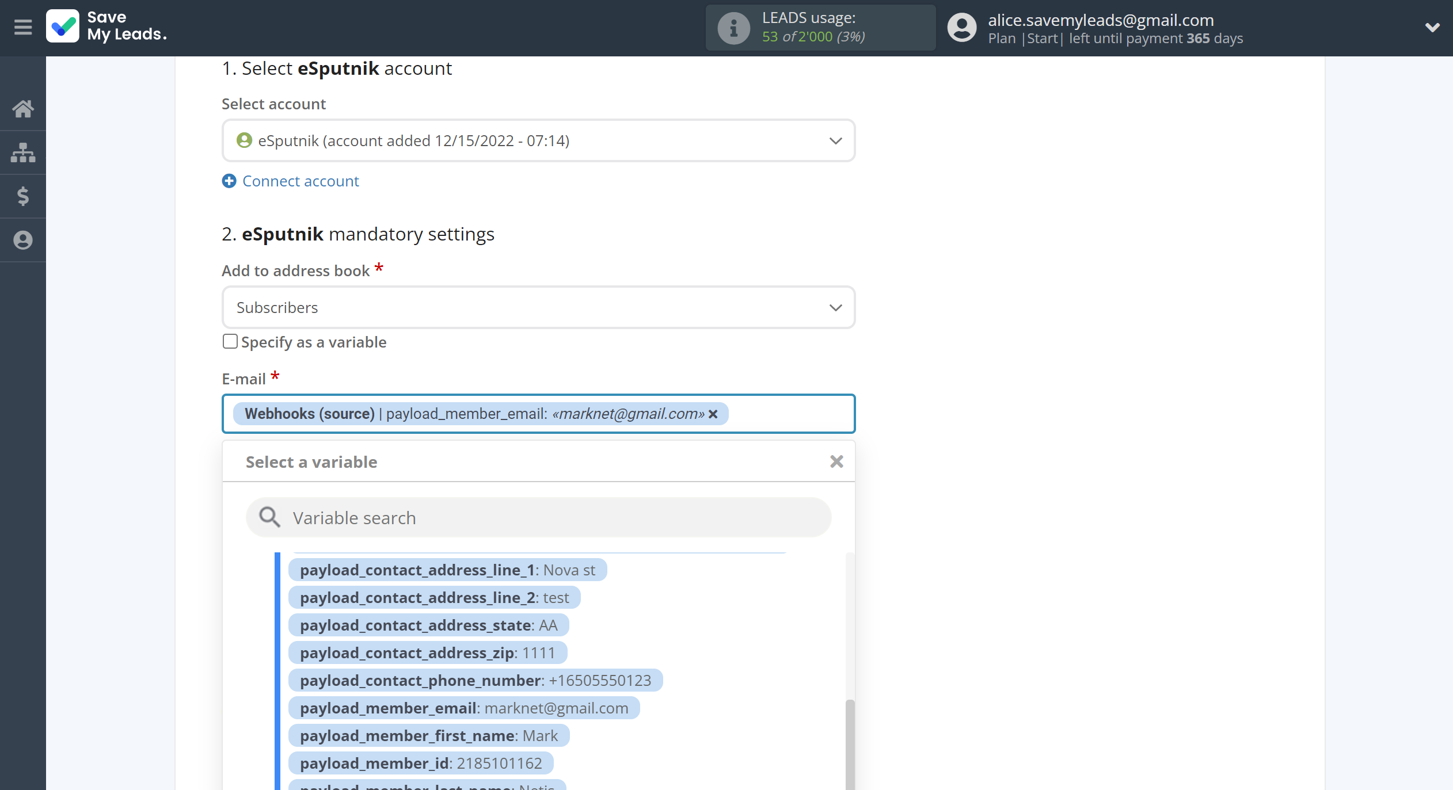
Task: Click the plus icon beside Connect account
Action: click(229, 181)
